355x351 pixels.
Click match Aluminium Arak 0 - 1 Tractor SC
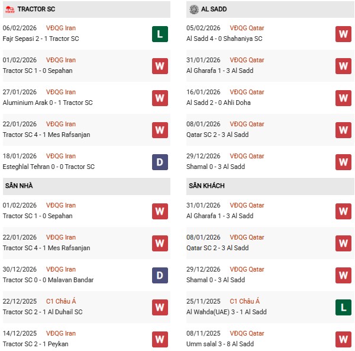point(48,103)
